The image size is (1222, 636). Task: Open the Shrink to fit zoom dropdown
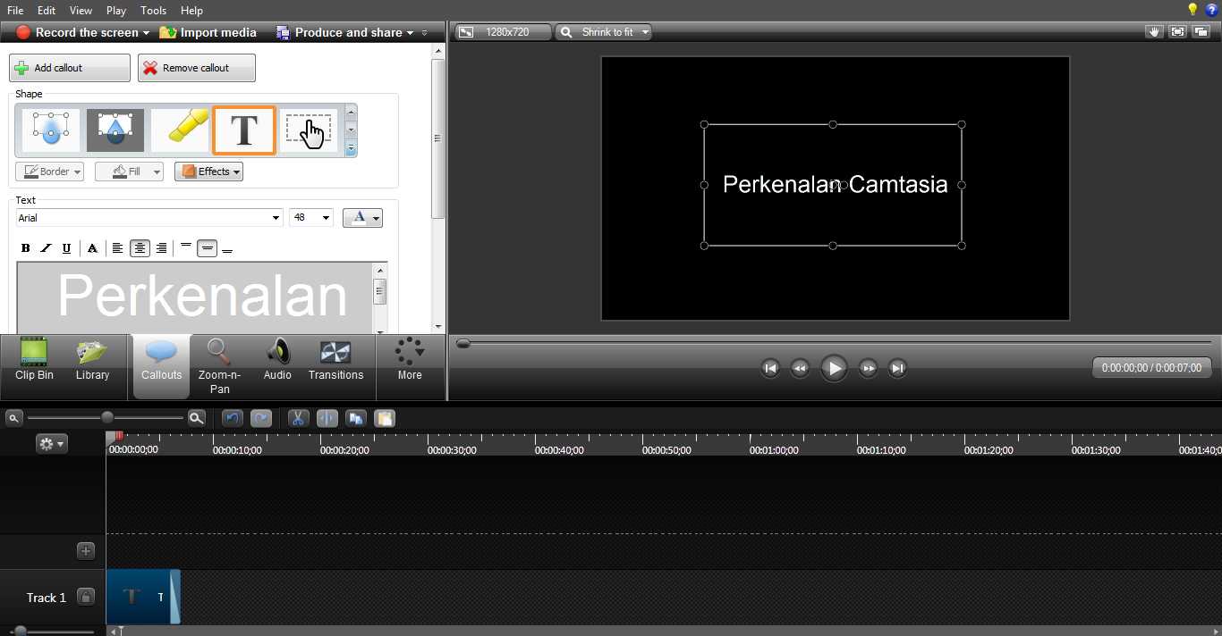pyautogui.click(x=603, y=32)
